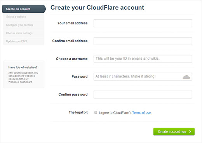The height and width of the screenshot is (143, 202).
Task: Click the My Websites dashboard tip text
Action: point(23,78)
